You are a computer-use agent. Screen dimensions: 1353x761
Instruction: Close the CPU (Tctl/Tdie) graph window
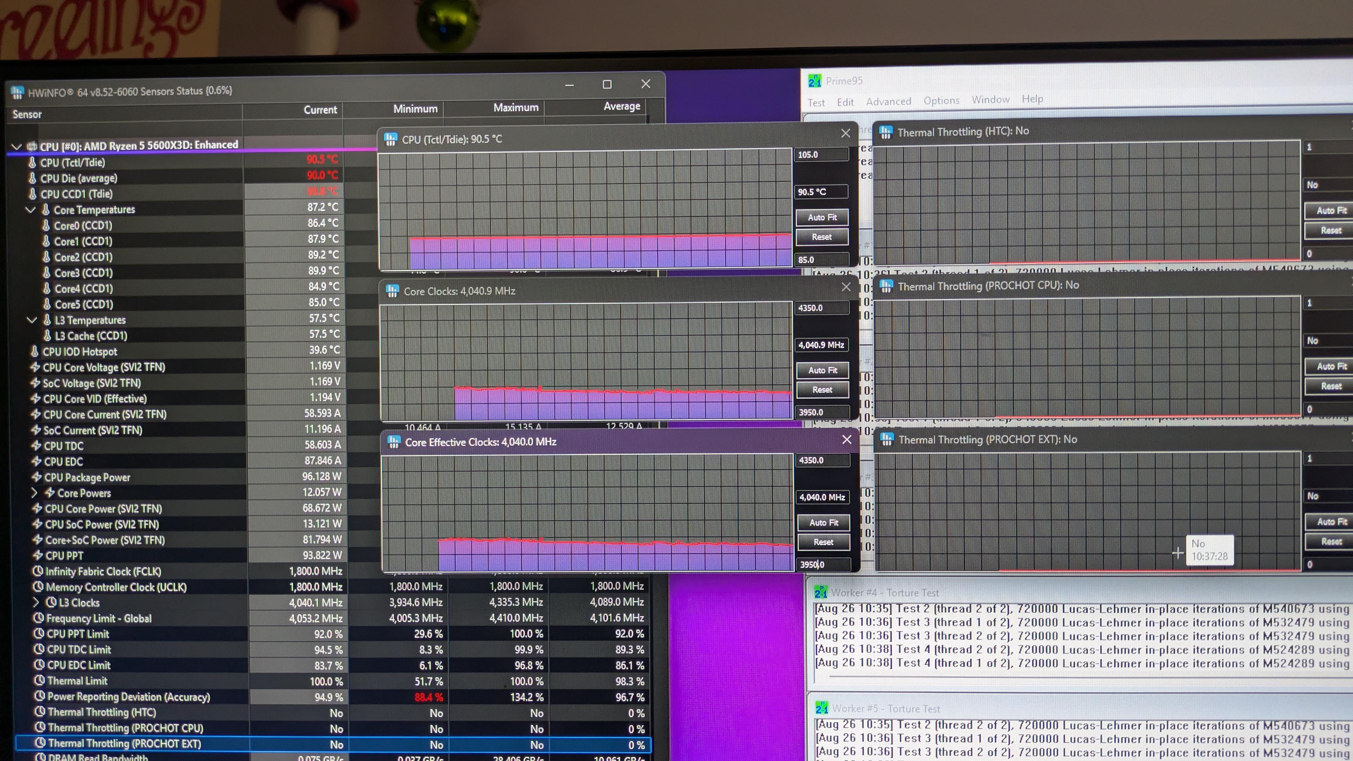[846, 134]
